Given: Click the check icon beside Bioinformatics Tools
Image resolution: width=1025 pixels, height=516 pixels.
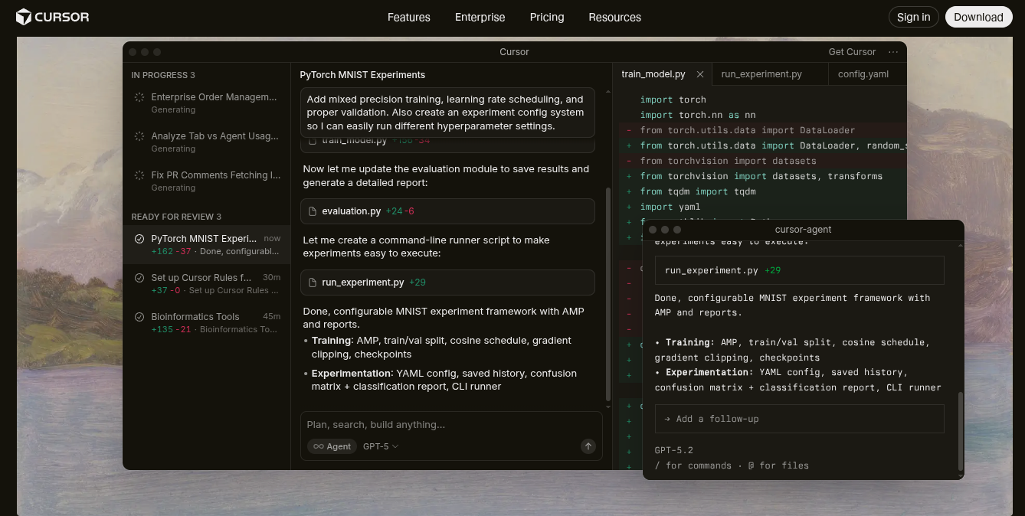Looking at the screenshot, I should point(139,317).
